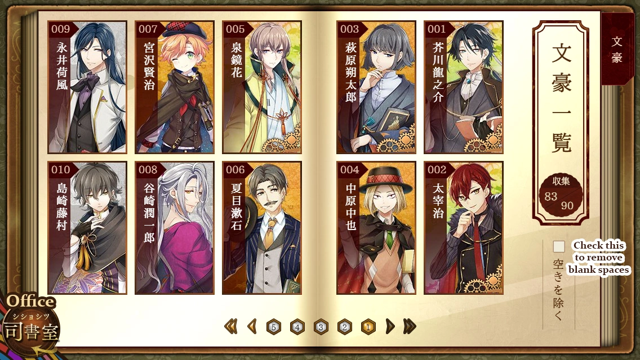Open page 4 hexagon button

coord(297,327)
